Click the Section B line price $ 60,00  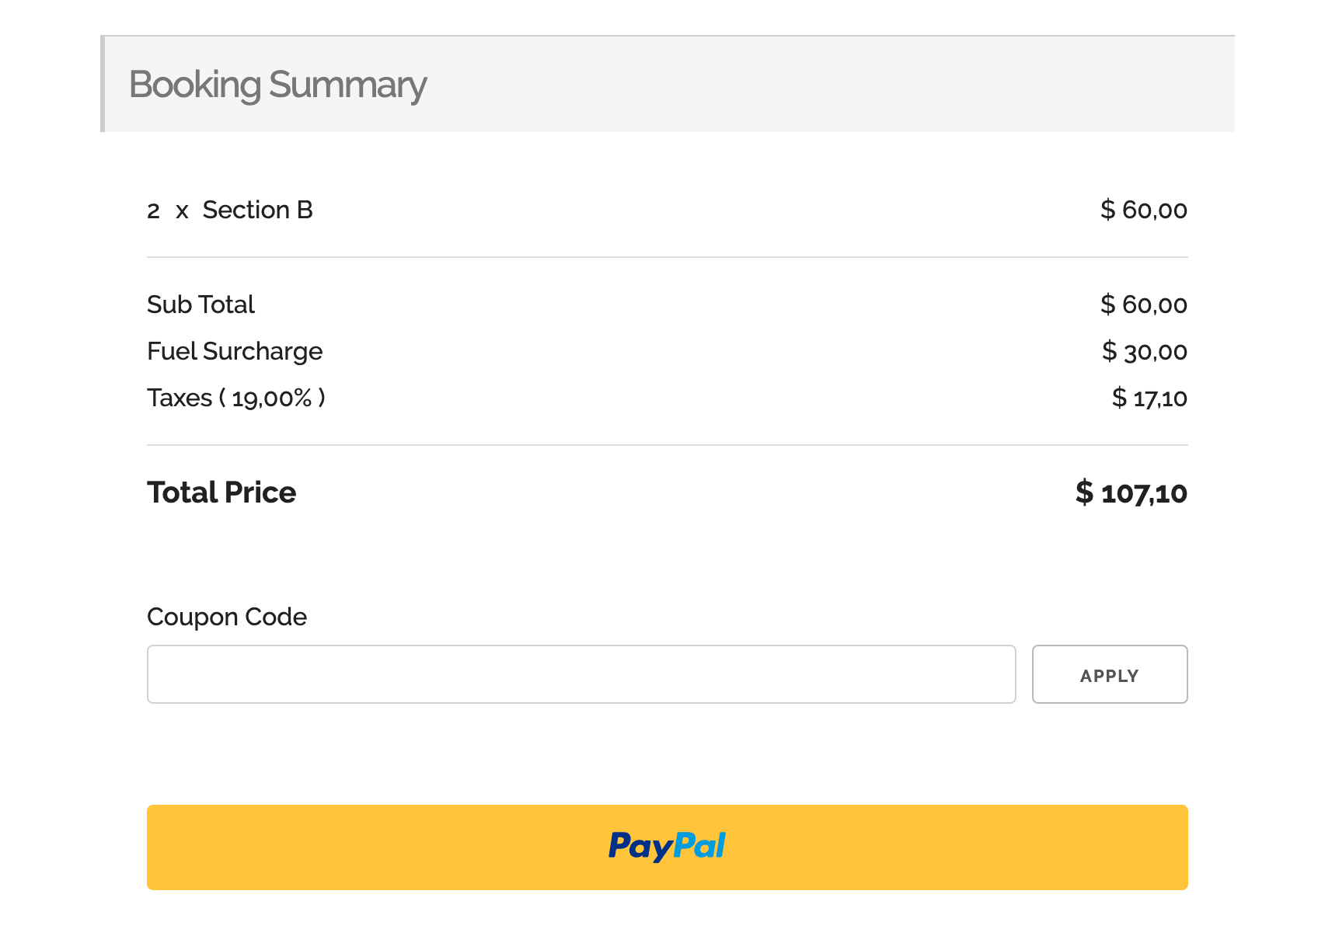click(1143, 210)
